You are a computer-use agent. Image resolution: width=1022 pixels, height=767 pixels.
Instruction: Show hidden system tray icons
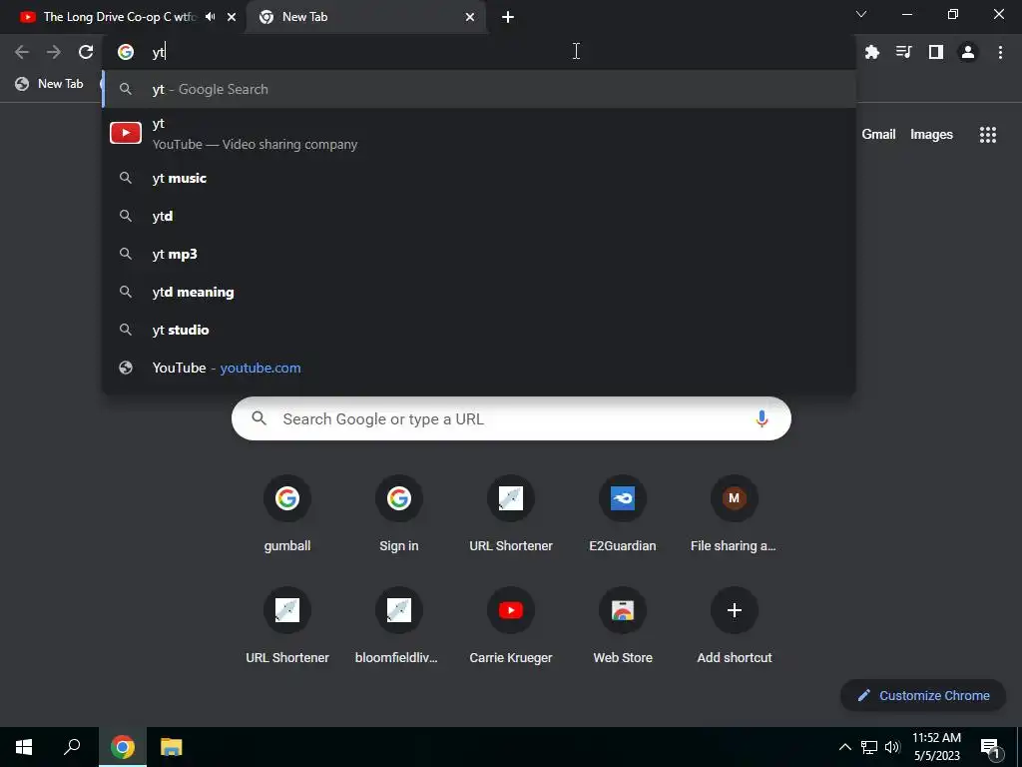[x=844, y=747]
